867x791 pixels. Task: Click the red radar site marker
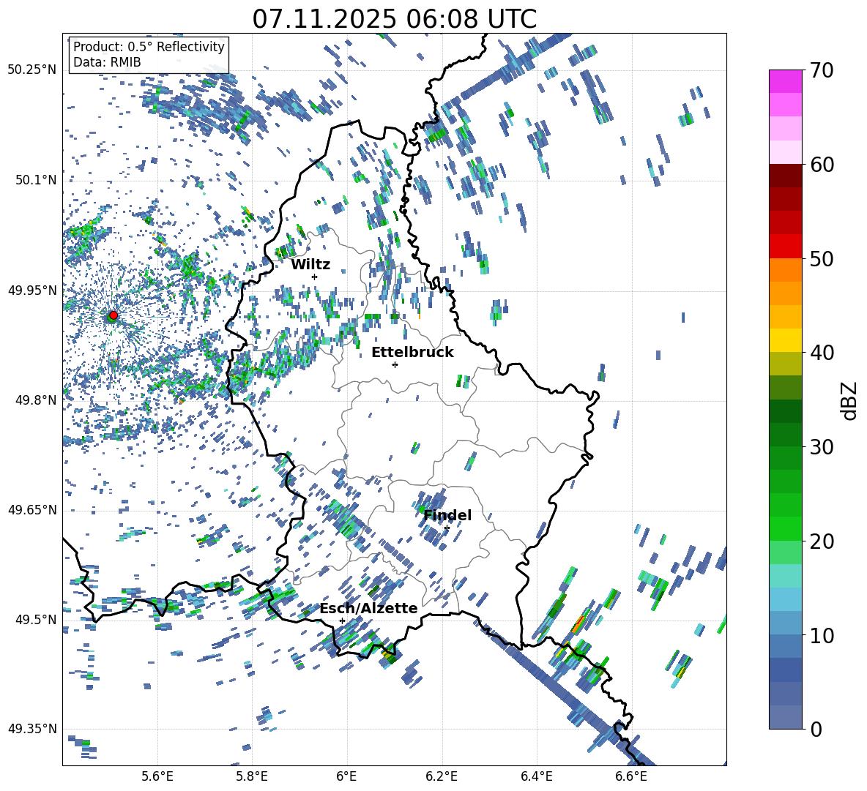(114, 315)
